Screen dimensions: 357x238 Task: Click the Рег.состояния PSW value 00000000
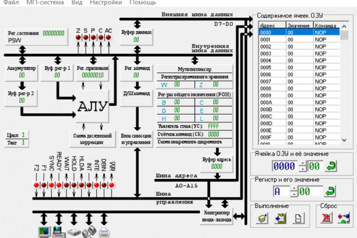(54, 33)
